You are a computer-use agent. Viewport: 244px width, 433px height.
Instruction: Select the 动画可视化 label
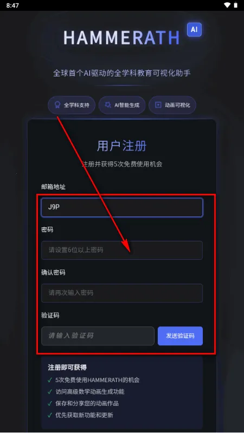(x=177, y=105)
